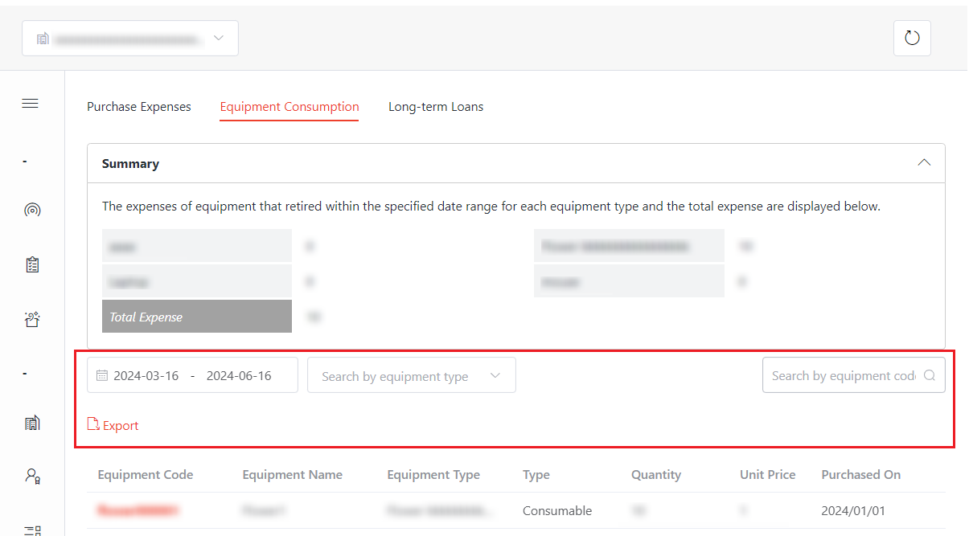Open the user lock sidebar icon

[32, 476]
